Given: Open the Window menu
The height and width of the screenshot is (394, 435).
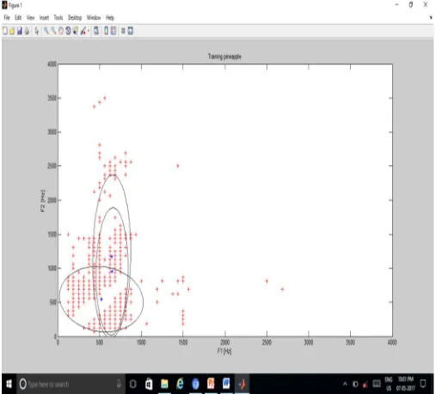Looking at the screenshot, I should 94,18.
